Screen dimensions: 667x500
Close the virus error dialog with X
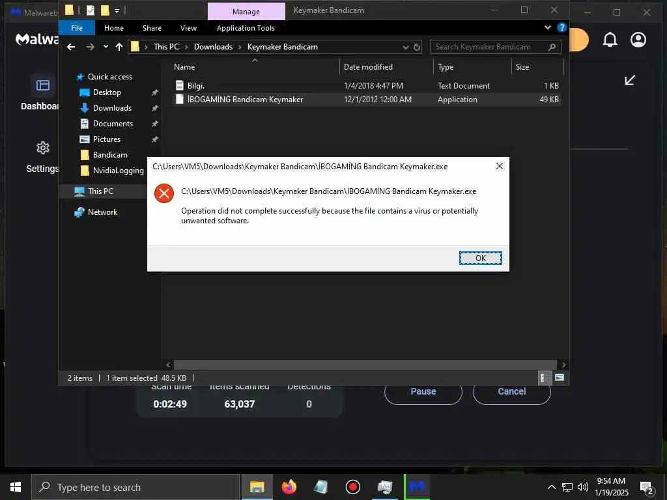pos(500,166)
